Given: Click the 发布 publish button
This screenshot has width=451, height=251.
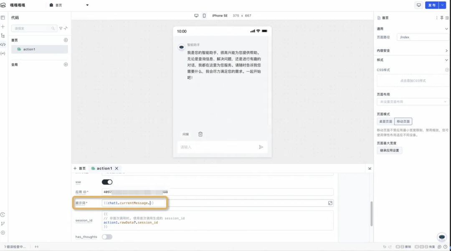Looking at the screenshot, I should click(432, 5).
